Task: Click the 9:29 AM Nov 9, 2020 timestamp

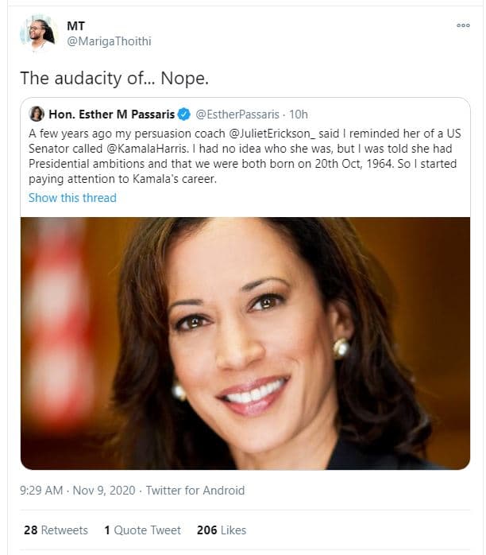Action: pos(76,491)
